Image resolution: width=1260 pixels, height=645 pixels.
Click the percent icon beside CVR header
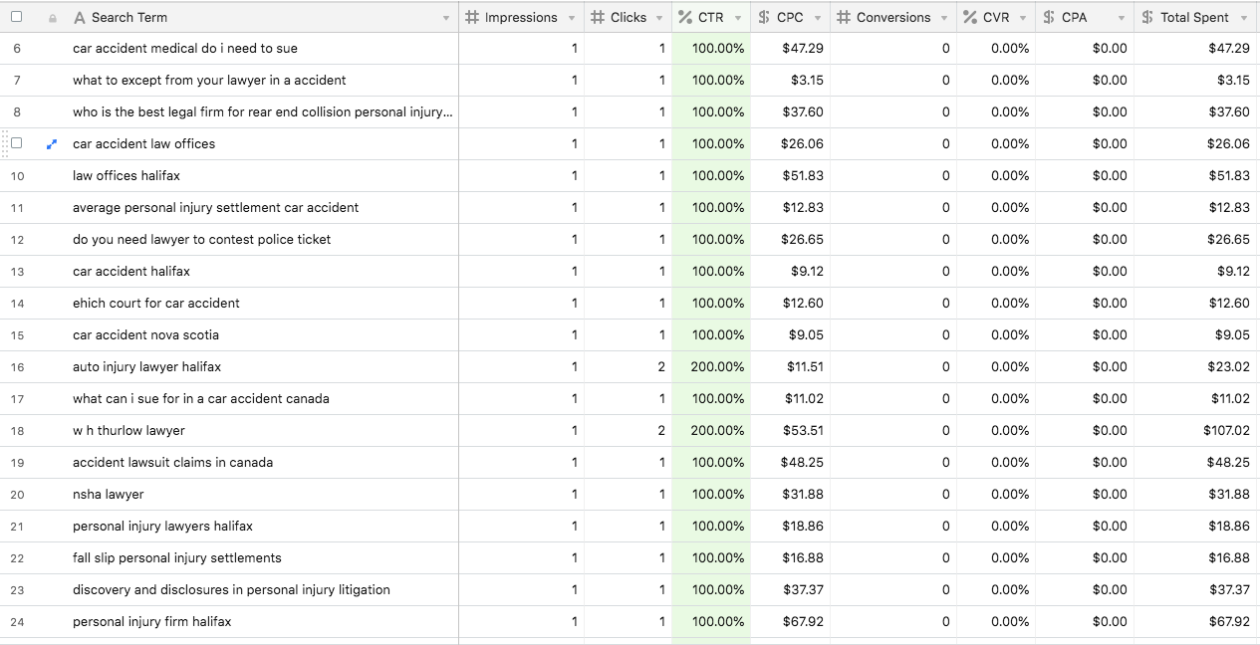pyautogui.click(x=970, y=17)
